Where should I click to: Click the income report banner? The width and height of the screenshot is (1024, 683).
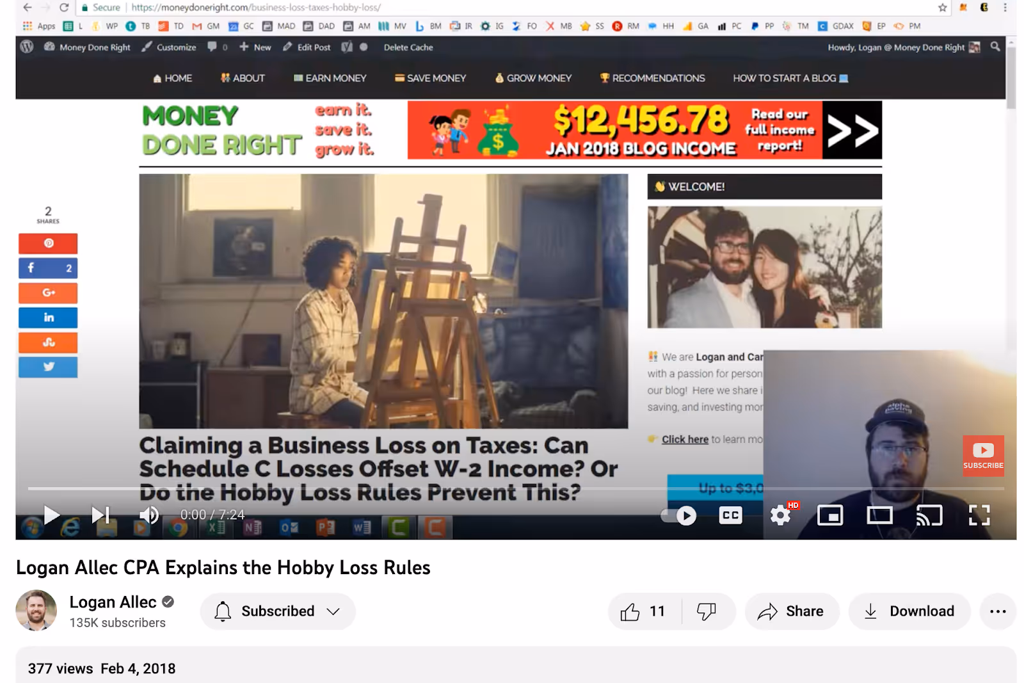point(644,130)
